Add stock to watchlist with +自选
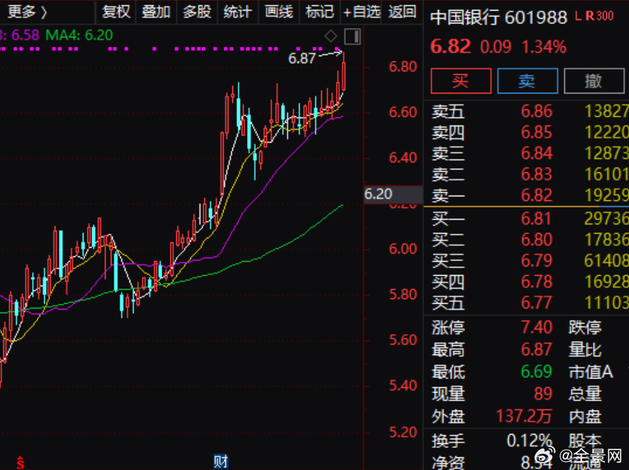 361,12
